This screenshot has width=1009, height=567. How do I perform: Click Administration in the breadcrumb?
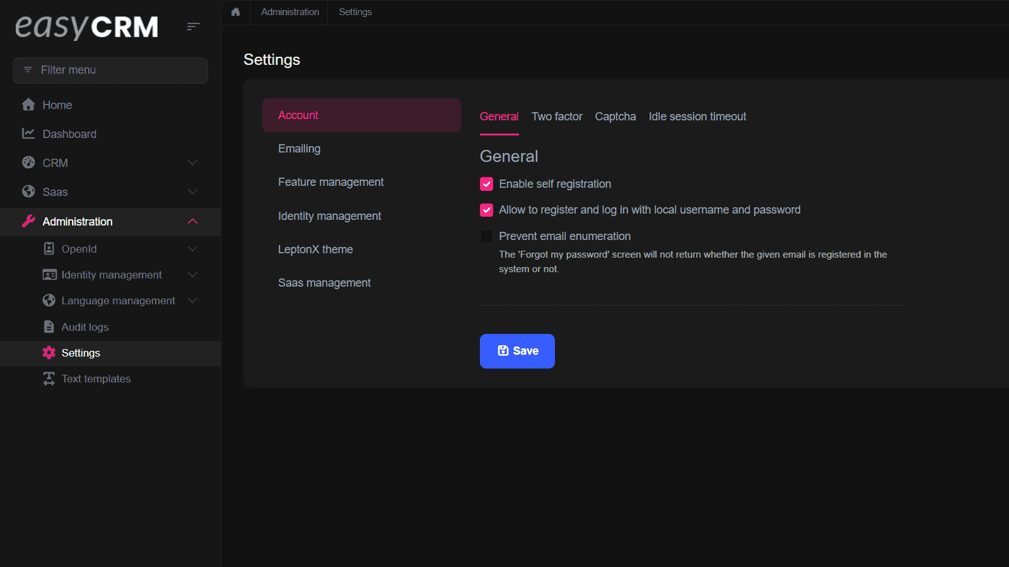point(290,12)
